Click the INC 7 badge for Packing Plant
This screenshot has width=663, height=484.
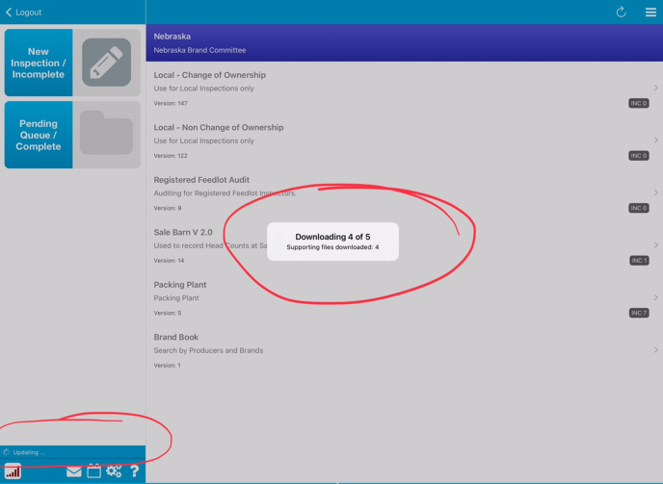639,313
